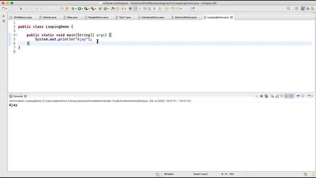
Task: Open the New file dropdown arrow
Action: 6,9
